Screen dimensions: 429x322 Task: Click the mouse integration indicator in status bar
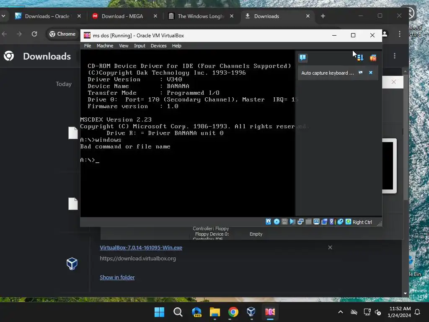point(340,222)
